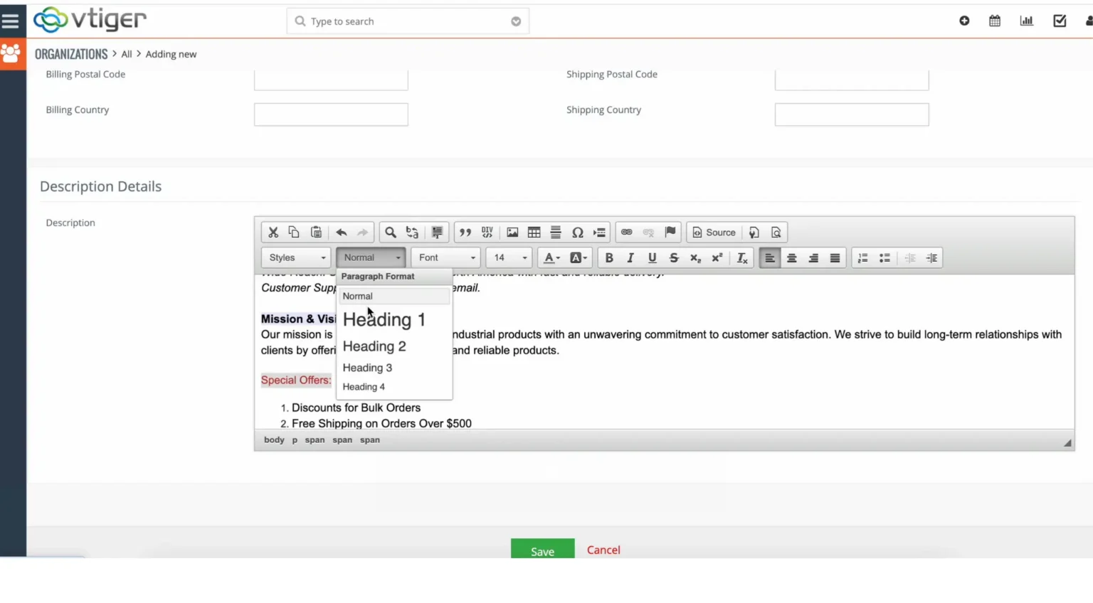Open the Find and Replace tool
This screenshot has height=603, width=1093.
click(390, 232)
